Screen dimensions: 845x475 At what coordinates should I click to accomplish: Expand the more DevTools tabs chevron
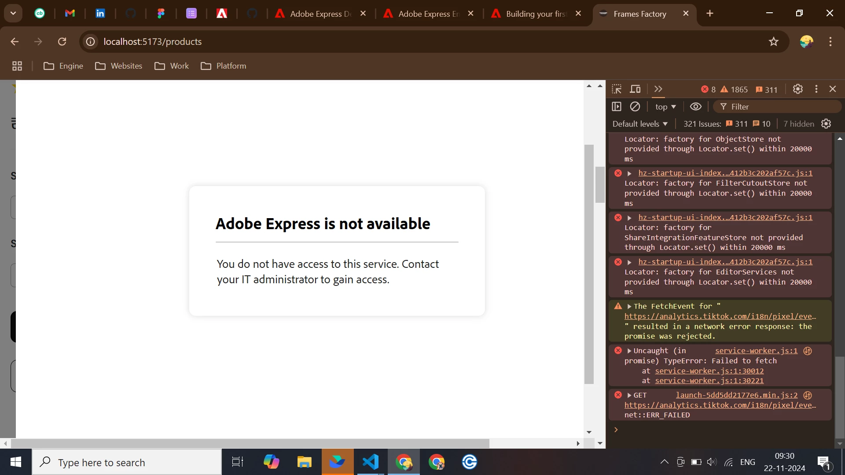(x=658, y=89)
